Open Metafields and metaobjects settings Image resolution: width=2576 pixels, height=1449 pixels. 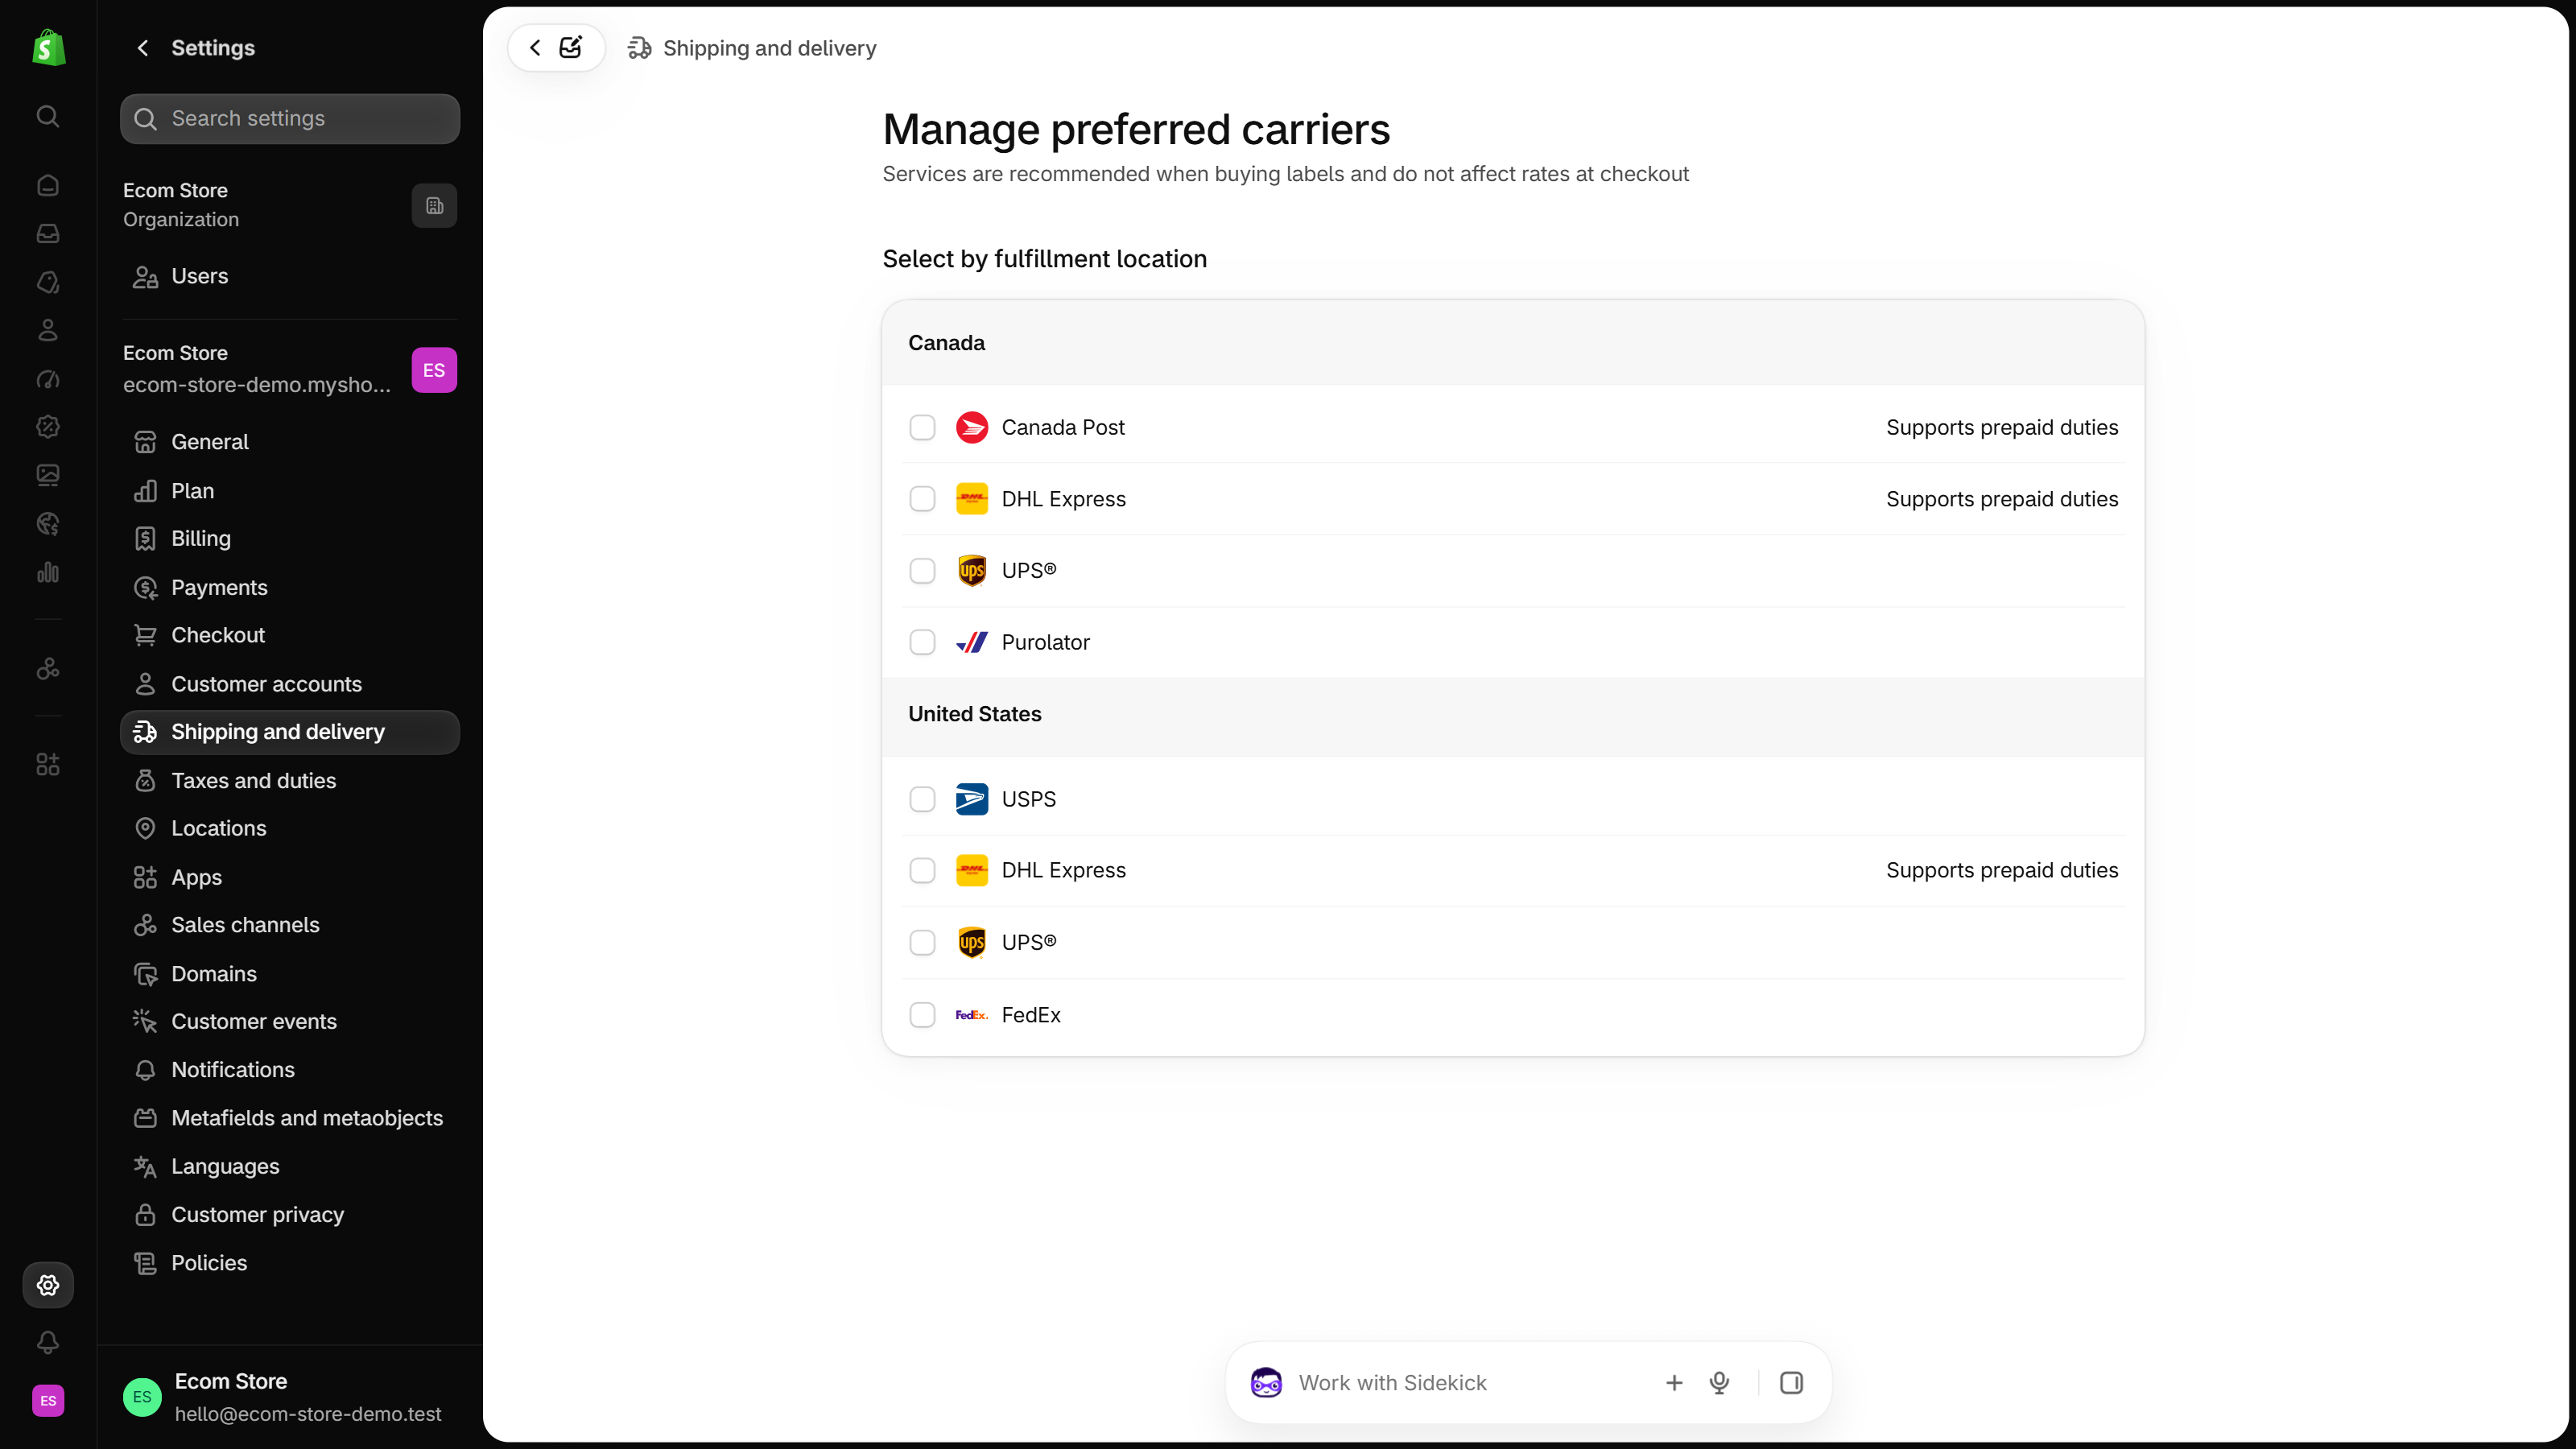point(290,1118)
